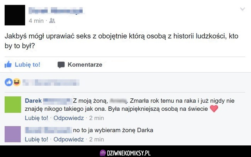Open Darek's profile name link
This screenshot has height=157, width=251.
(33, 101)
